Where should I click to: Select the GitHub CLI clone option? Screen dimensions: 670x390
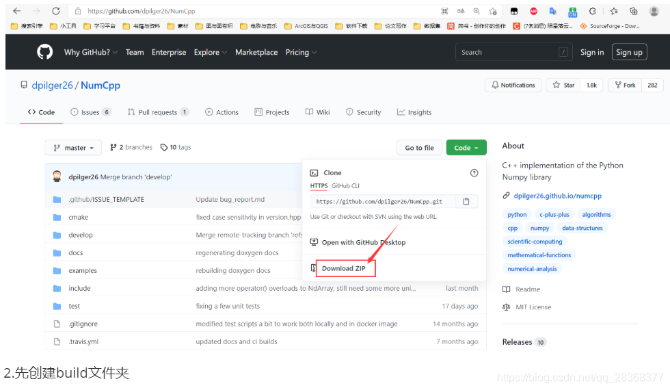[345, 185]
